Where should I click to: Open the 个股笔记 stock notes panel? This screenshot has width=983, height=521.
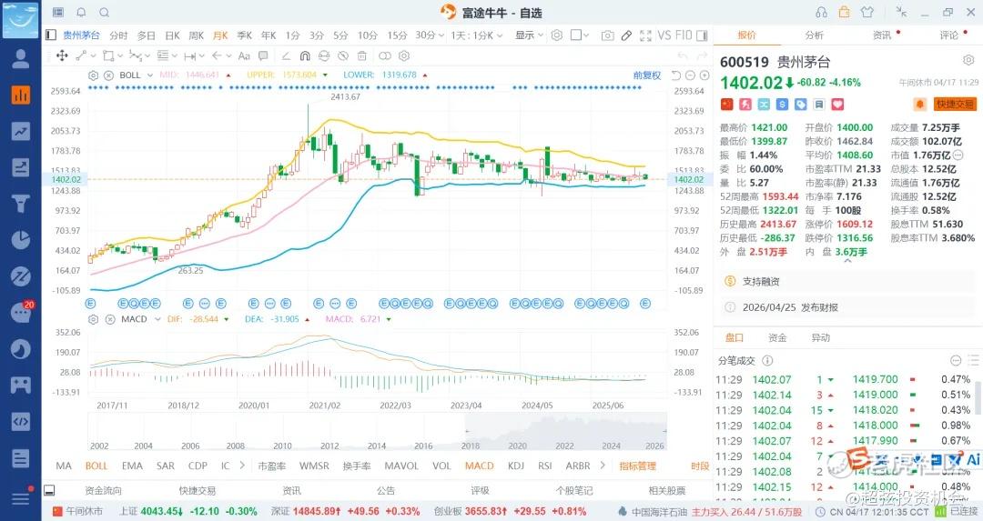tap(573, 491)
